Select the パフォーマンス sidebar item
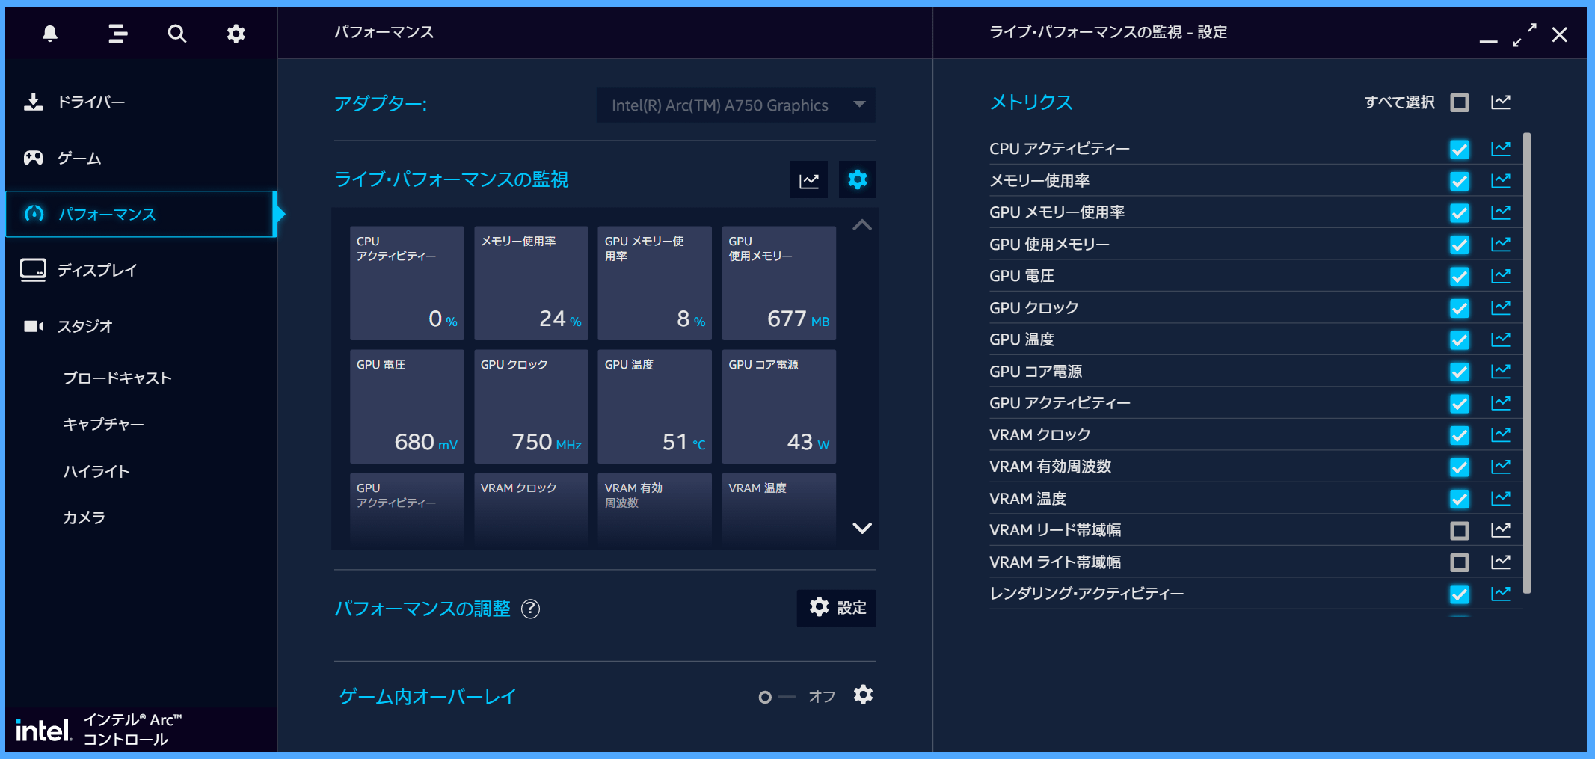 (x=141, y=214)
